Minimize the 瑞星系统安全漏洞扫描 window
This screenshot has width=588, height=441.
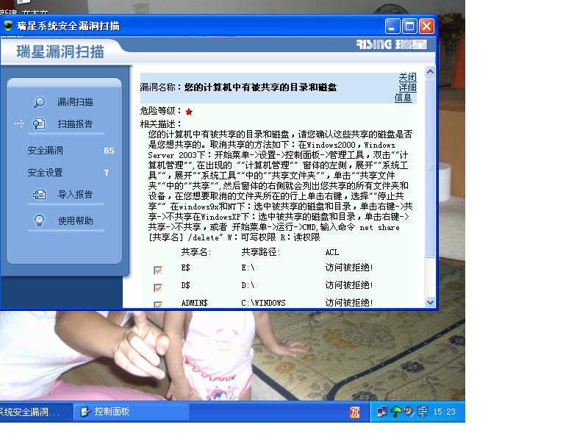point(392,26)
